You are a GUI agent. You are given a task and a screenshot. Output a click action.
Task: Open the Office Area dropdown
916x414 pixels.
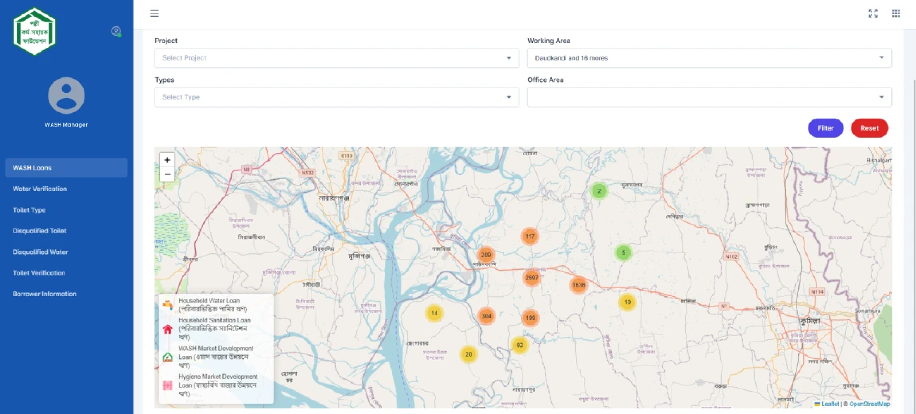point(709,97)
